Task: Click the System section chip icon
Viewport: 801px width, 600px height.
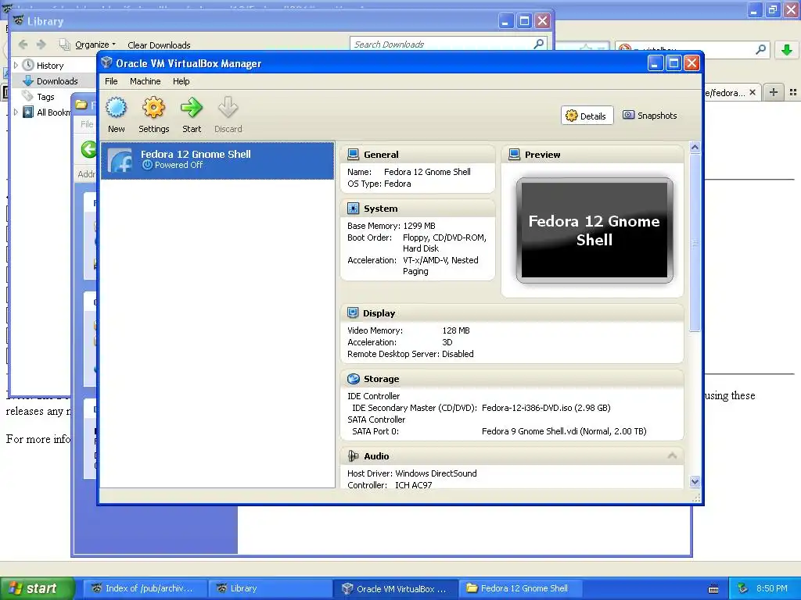Action: [x=353, y=208]
